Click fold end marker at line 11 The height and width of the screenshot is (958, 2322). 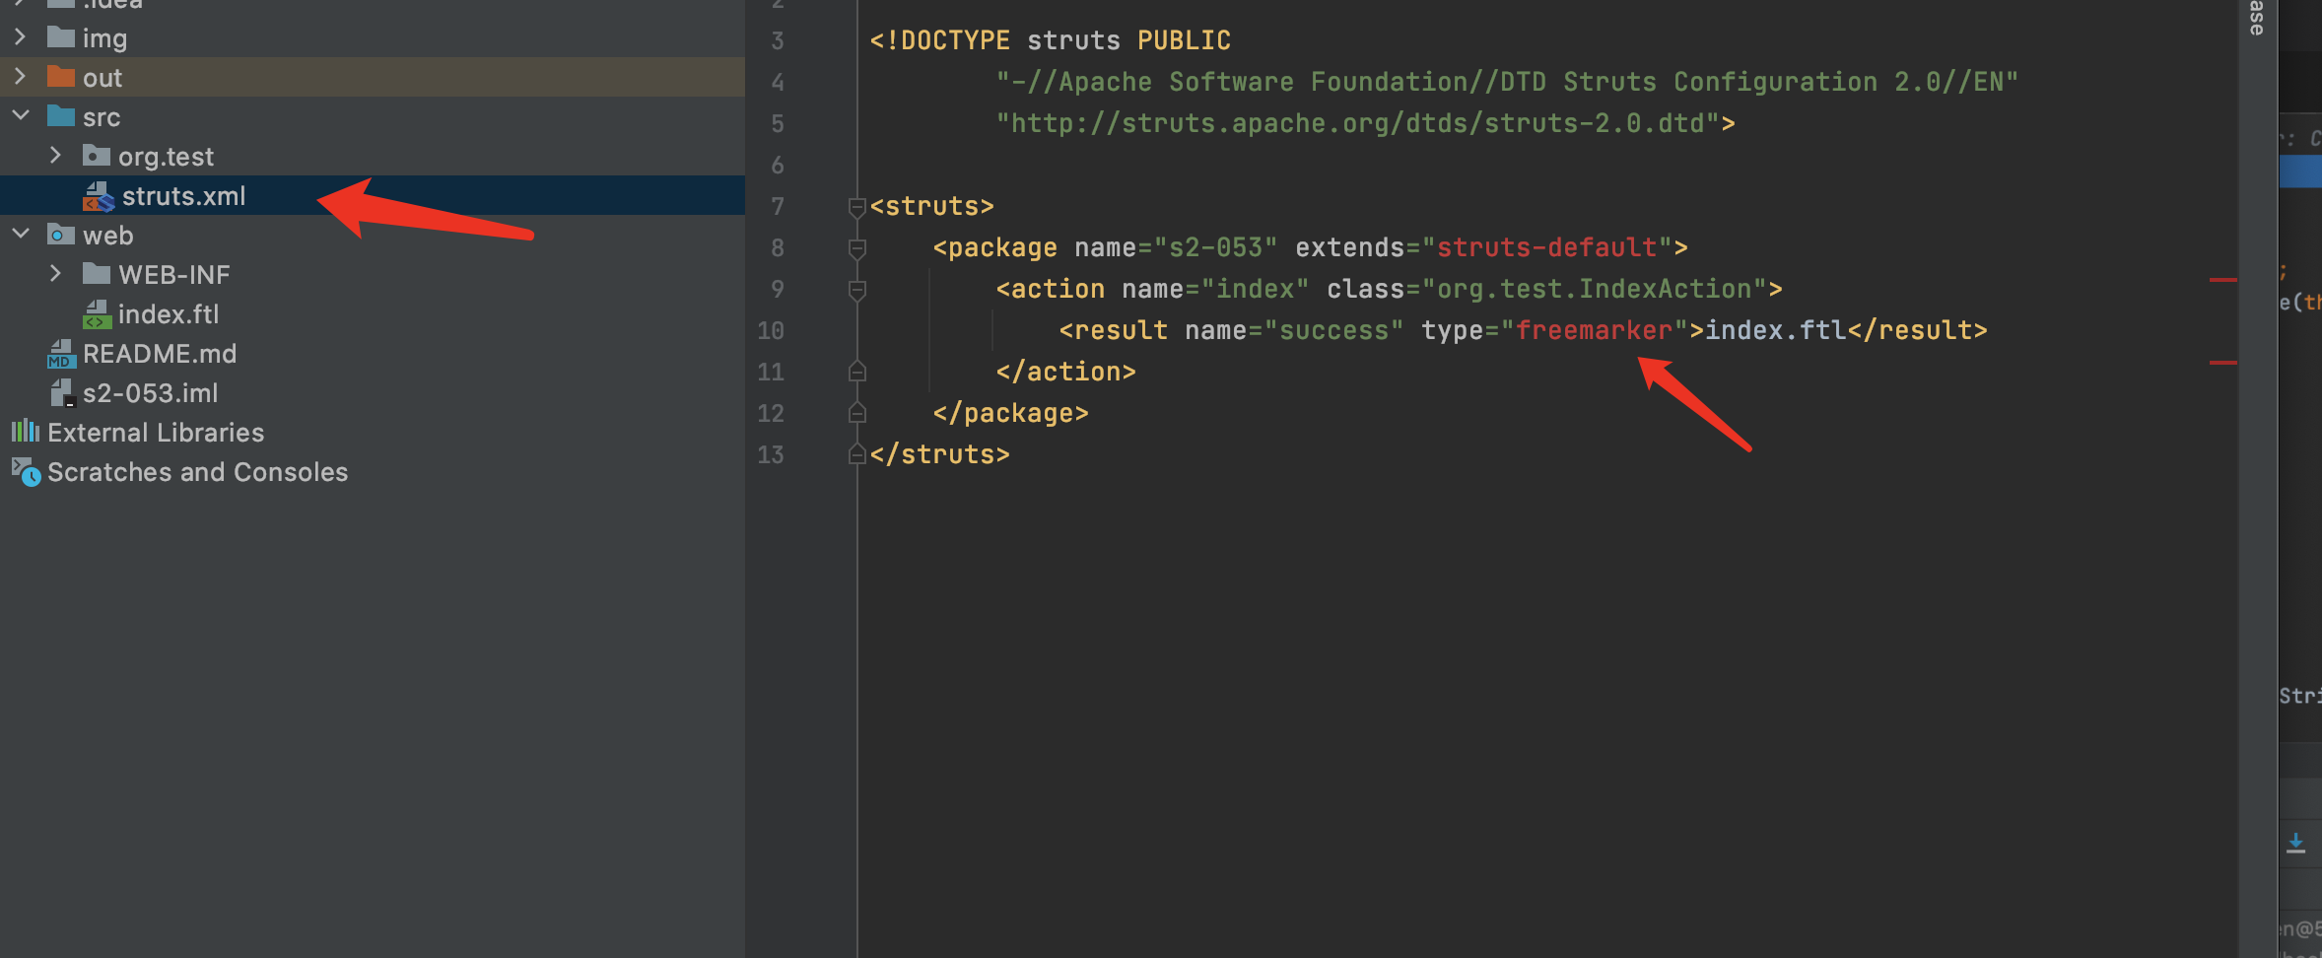coord(857,372)
